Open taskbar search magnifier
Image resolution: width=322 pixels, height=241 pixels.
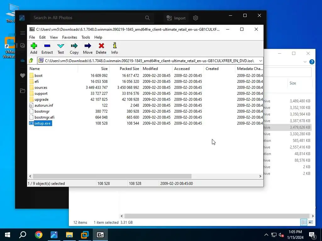[x=23, y=235]
